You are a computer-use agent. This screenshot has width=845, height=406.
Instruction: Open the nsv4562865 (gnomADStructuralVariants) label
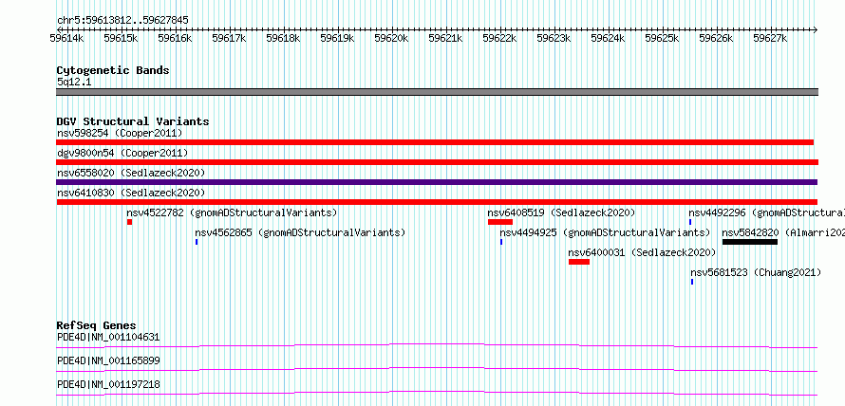click(x=300, y=232)
